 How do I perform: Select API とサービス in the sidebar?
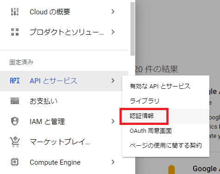point(64,81)
